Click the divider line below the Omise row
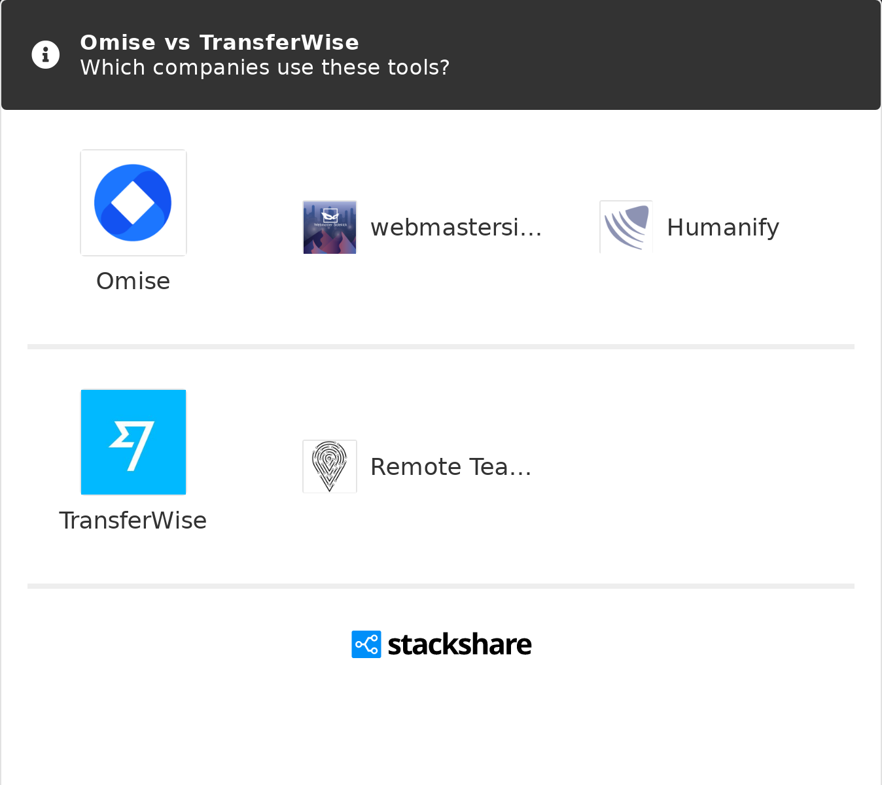 click(441, 347)
